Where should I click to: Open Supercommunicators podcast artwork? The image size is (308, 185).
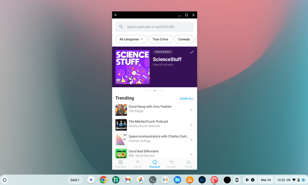(x=121, y=140)
